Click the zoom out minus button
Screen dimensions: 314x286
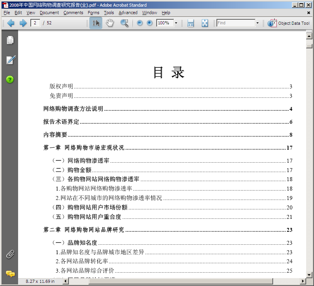pyautogui.click(x=140, y=23)
